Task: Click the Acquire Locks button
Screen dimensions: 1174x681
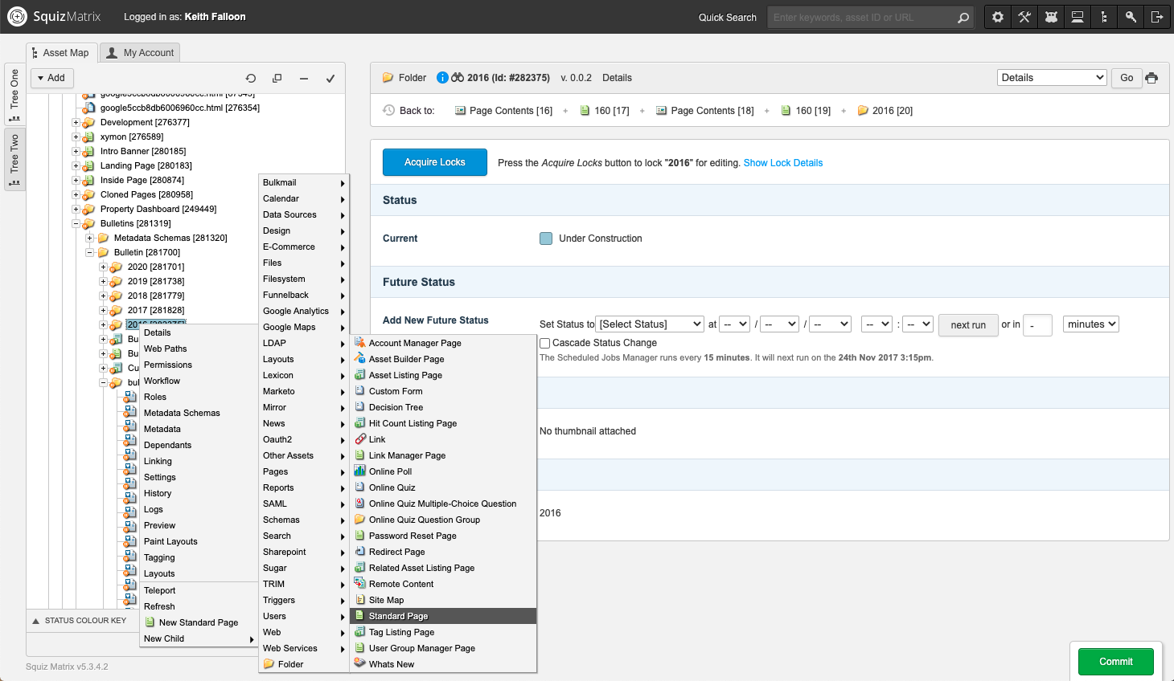Action: pyautogui.click(x=434, y=162)
